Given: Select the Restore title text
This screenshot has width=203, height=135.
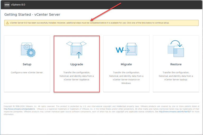Looking at the screenshot, I should 176,64.
